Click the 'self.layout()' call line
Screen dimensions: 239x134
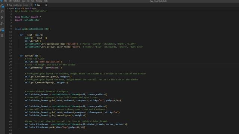click(x=33, y=41)
